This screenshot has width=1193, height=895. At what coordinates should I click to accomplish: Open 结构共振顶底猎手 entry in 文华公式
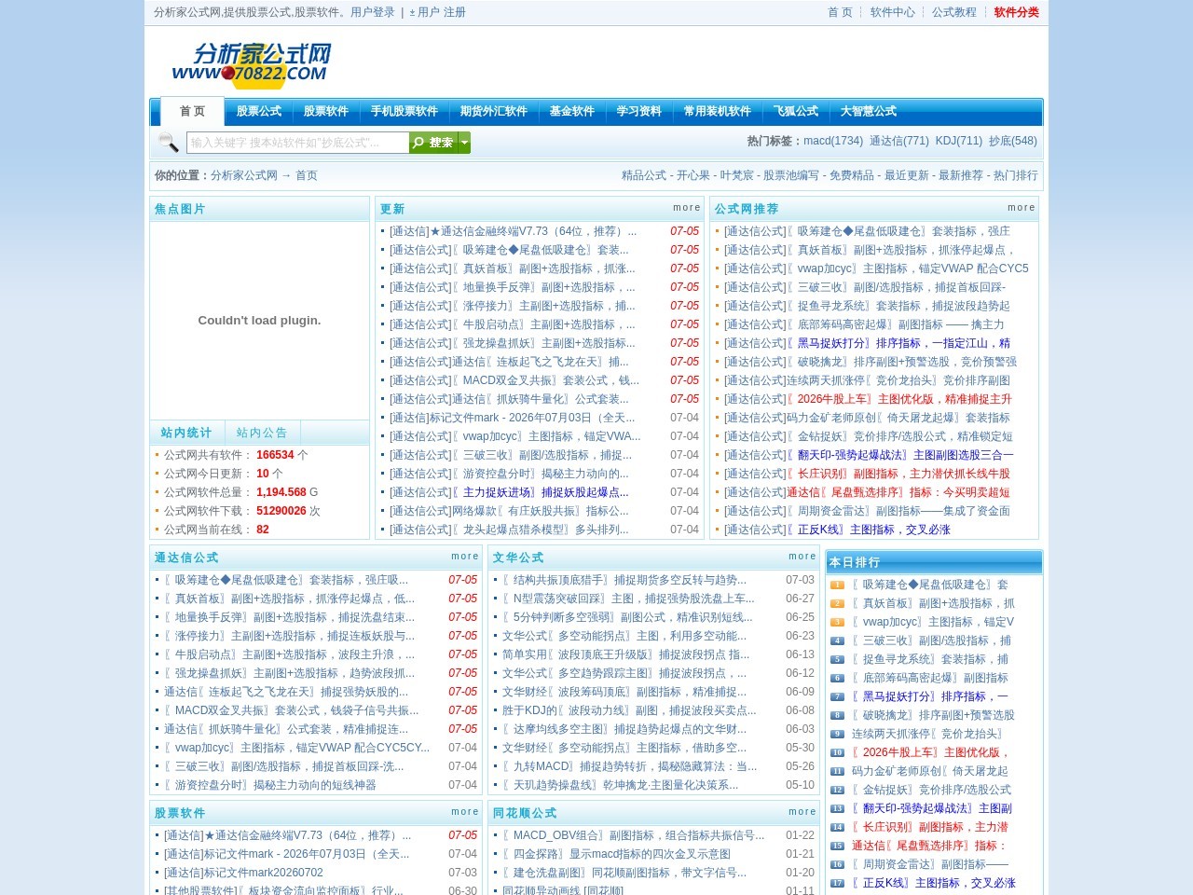(x=624, y=580)
